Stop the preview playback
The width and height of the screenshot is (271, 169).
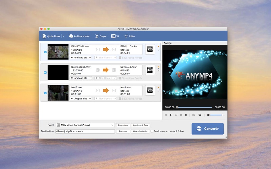(181, 115)
